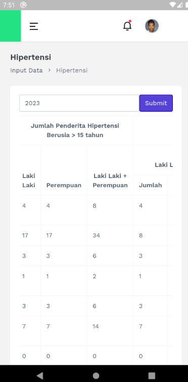Open the user profile avatar

click(152, 26)
